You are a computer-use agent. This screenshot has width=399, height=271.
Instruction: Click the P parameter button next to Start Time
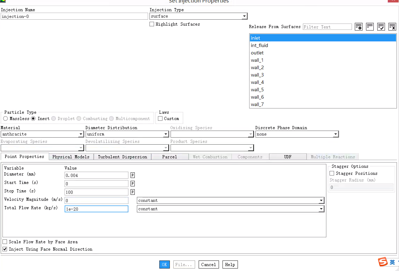pyautogui.click(x=133, y=184)
